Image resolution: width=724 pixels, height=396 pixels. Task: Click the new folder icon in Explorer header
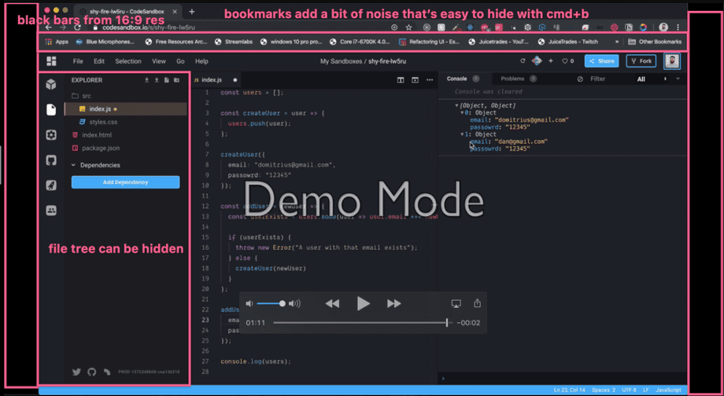pos(176,80)
